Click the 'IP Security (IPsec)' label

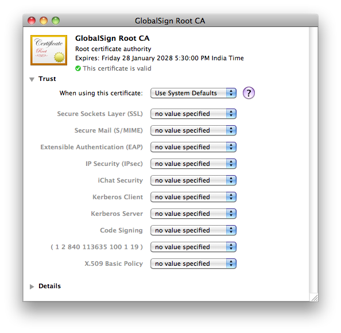tap(114, 164)
